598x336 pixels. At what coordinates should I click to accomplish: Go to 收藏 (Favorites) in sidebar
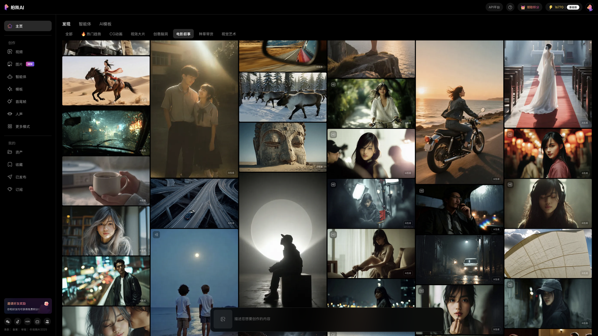[x=19, y=165]
